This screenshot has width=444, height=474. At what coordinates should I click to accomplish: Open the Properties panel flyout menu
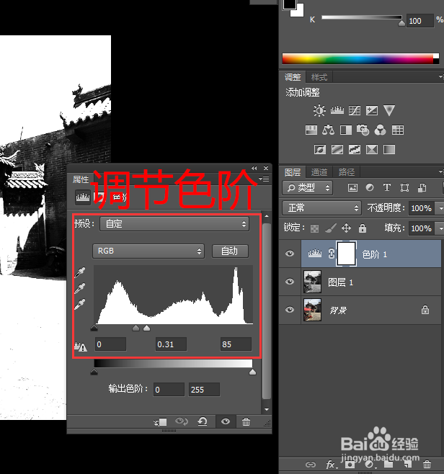264,179
